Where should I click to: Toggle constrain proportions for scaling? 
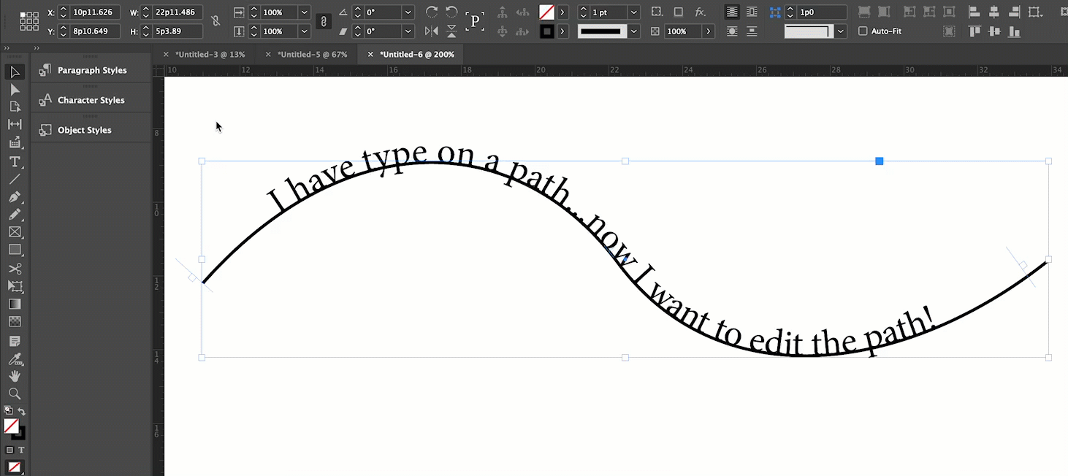tap(324, 21)
